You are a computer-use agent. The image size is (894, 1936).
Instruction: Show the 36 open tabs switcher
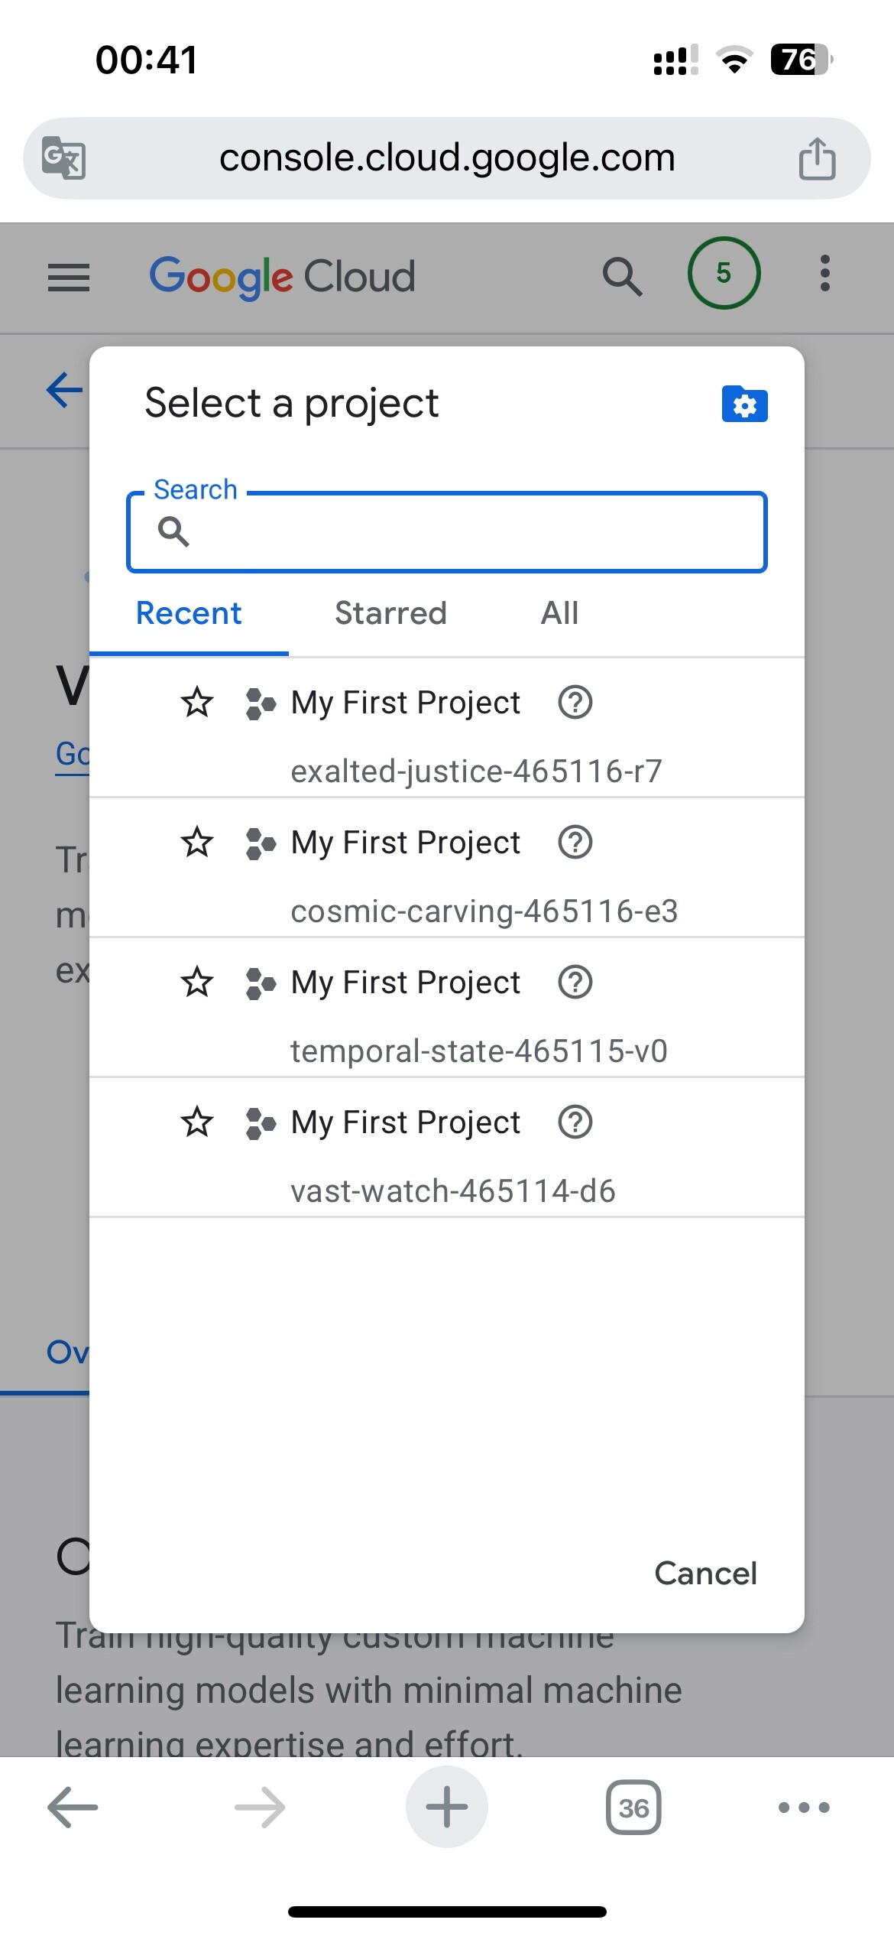tap(633, 1808)
